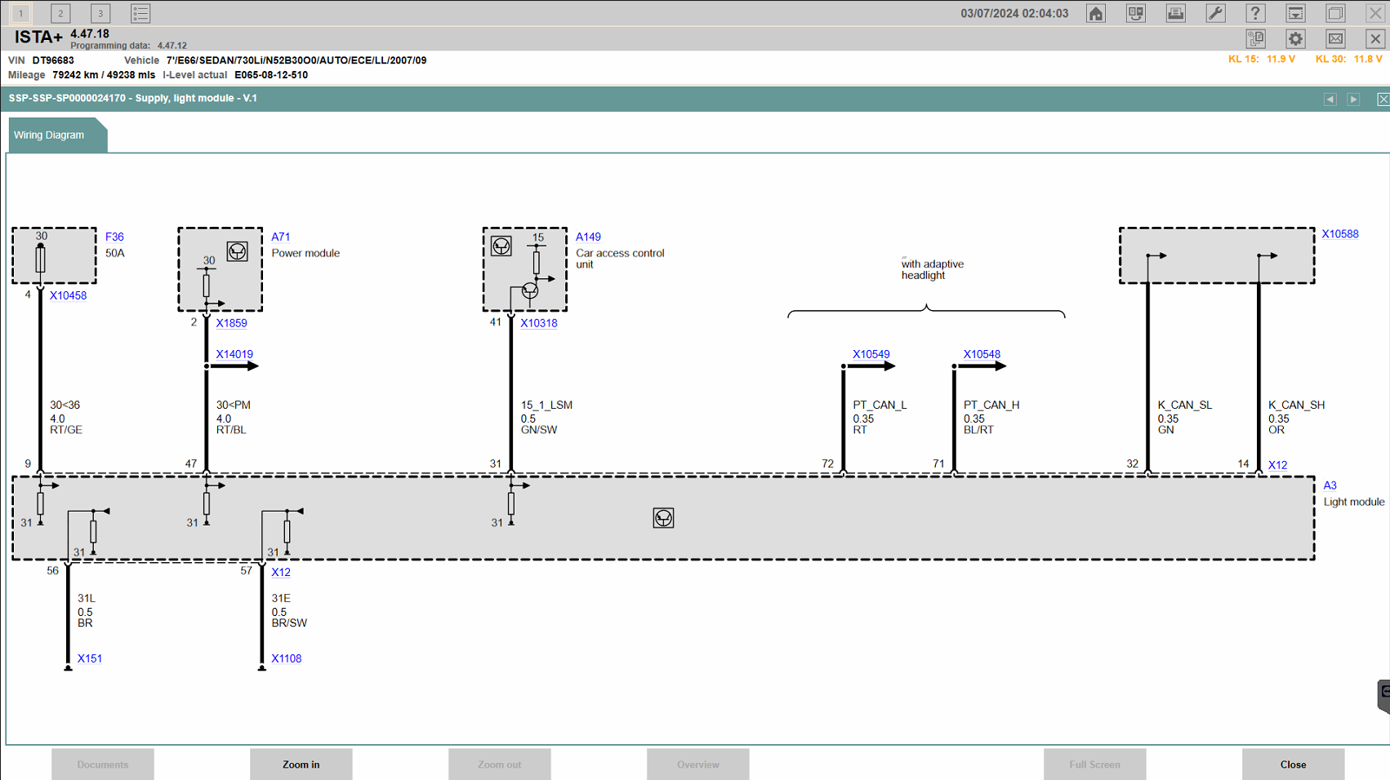Screen dimensions: 1390x780
Task: Open connector X10549 link
Action: coord(871,354)
